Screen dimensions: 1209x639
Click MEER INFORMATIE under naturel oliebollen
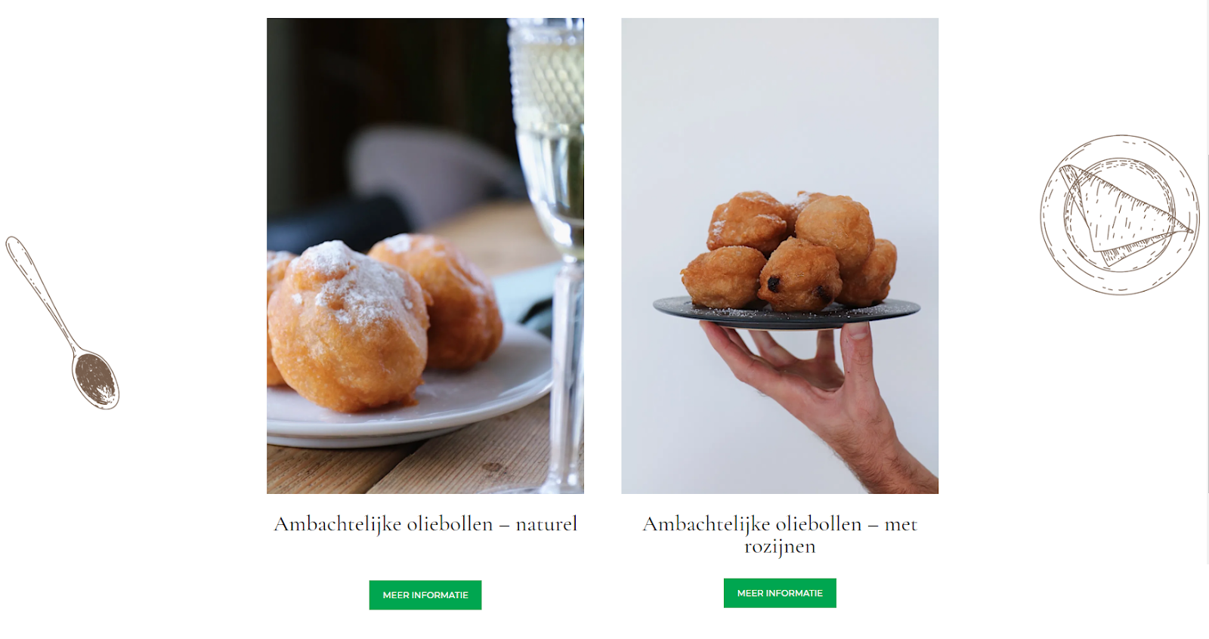click(x=425, y=595)
